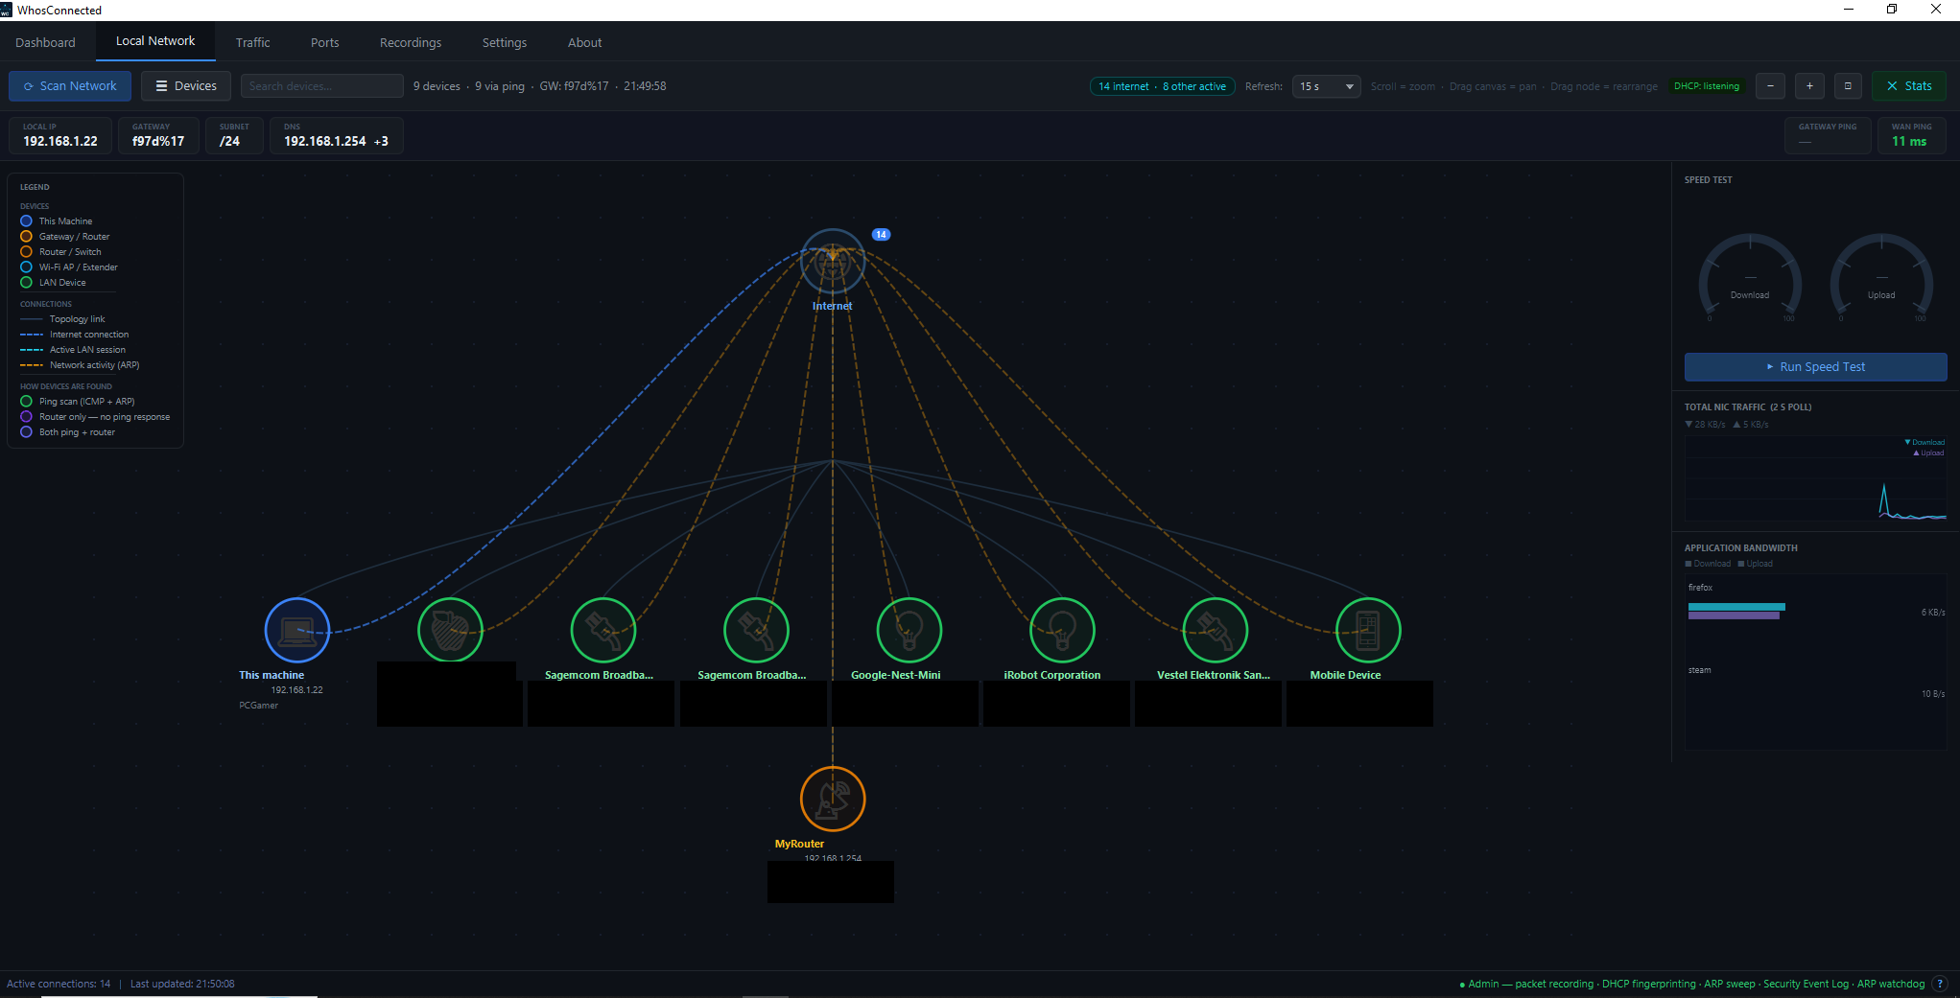Click the Ping scan (ICMP + ARP) legend entry
Viewport: 1960px width, 998px height.
click(x=78, y=402)
